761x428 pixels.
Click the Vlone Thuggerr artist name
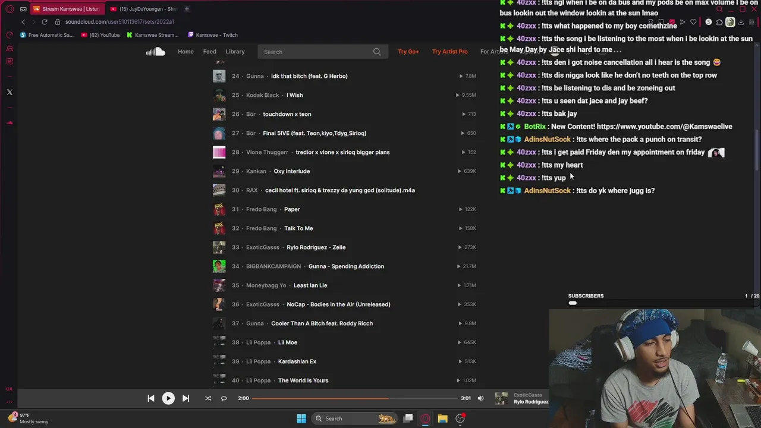tap(267, 152)
